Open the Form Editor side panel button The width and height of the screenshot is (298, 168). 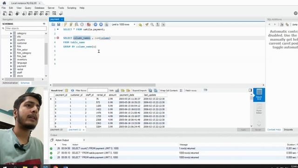coord(259,109)
